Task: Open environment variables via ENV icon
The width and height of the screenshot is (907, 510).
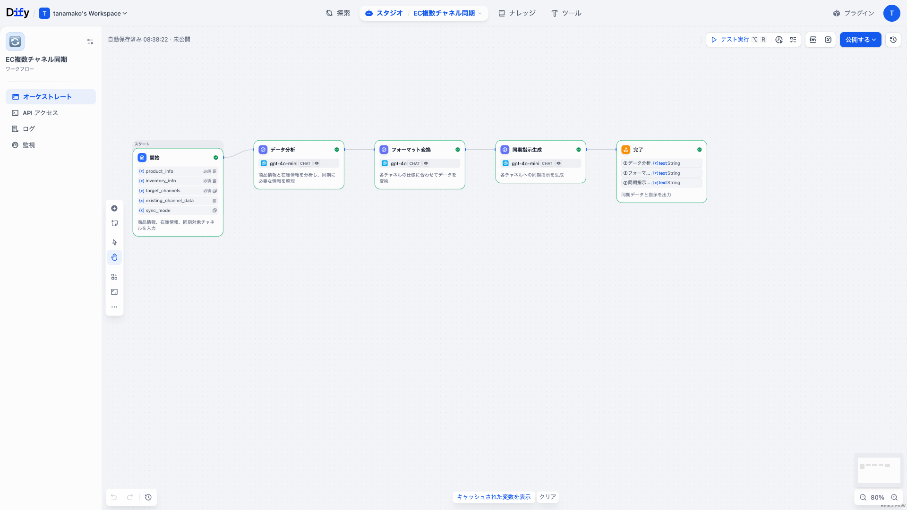Action: coord(813,40)
